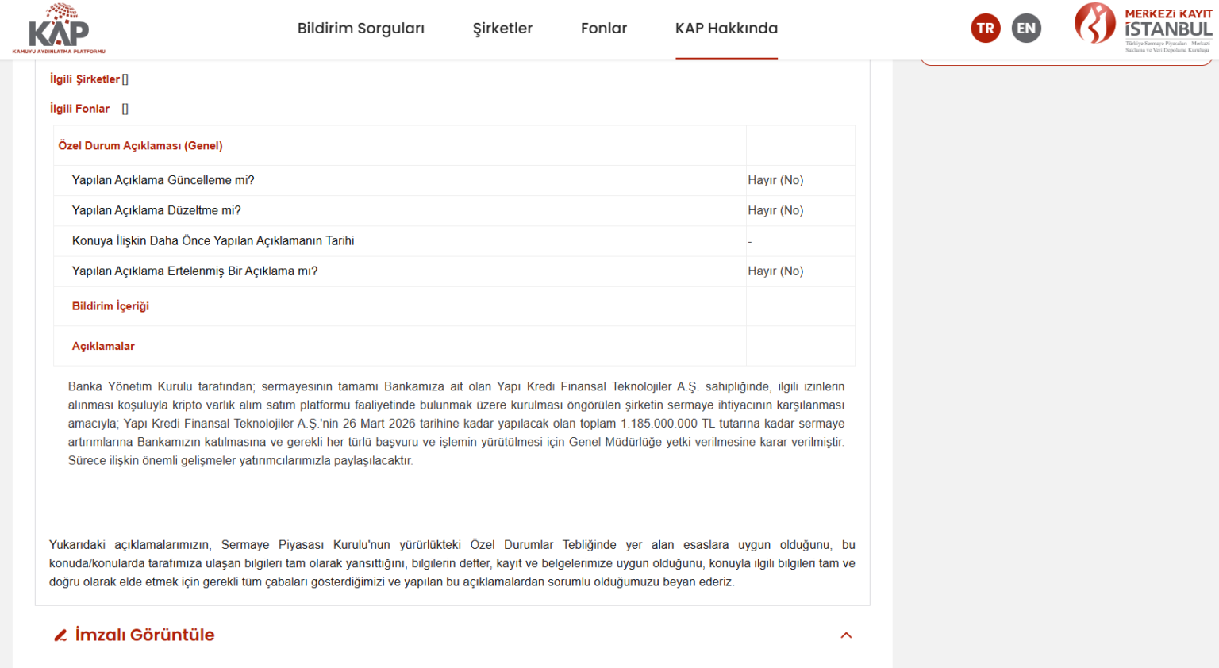The image size is (1219, 668).
Task: Switch language to TR
Action: tap(986, 29)
